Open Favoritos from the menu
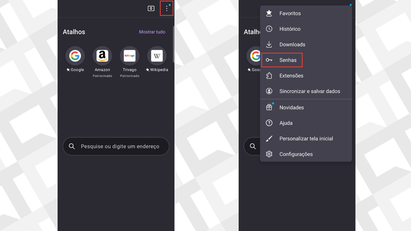Viewport: 411px width, 231px height. [290, 13]
